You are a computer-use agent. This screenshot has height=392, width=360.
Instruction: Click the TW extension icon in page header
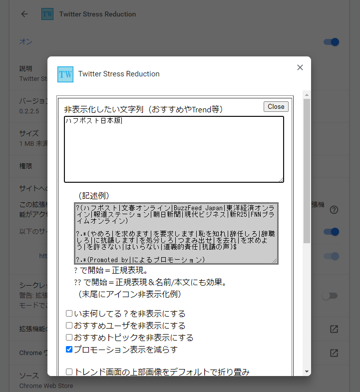coord(47,14)
